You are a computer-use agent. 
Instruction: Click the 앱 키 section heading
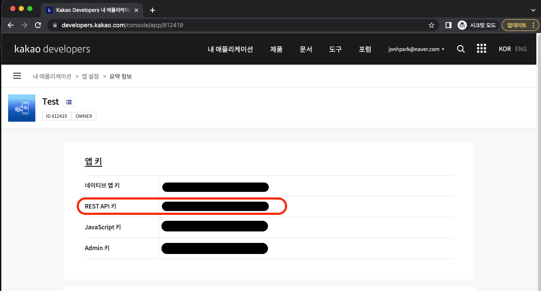93,162
